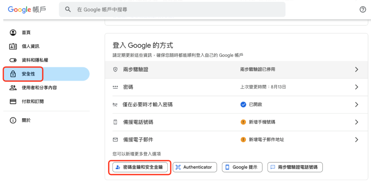Click the 登入 Google 的方式 heading
This screenshot has width=371, height=184.
(x=143, y=45)
